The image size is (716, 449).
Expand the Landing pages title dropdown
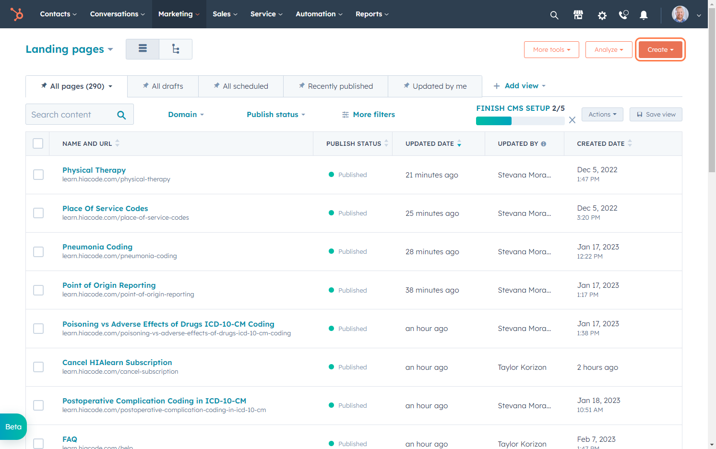69,49
